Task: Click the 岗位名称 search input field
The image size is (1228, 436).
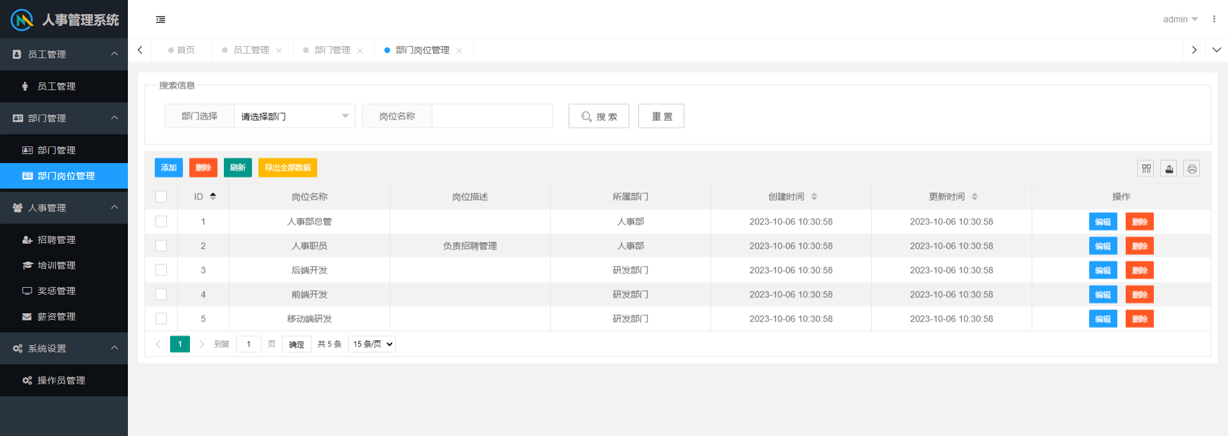Action: click(x=492, y=116)
